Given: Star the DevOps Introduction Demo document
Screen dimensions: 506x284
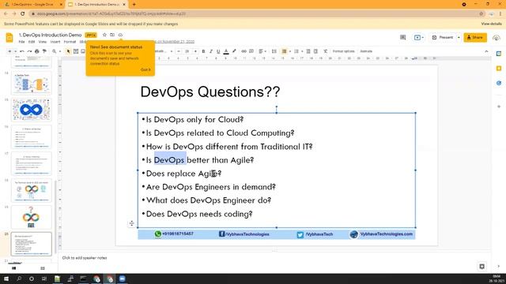Looking at the screenshot, I should click(x=104, y=35).
